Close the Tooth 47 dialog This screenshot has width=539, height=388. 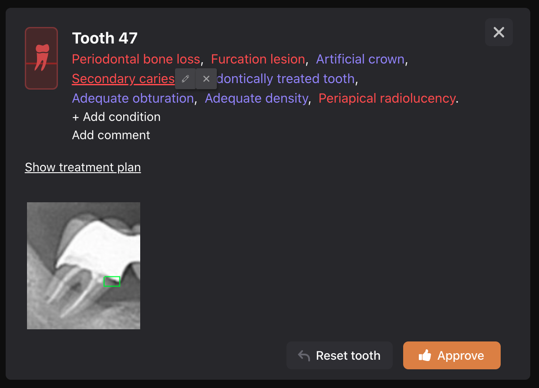click(x=499, y=32)
